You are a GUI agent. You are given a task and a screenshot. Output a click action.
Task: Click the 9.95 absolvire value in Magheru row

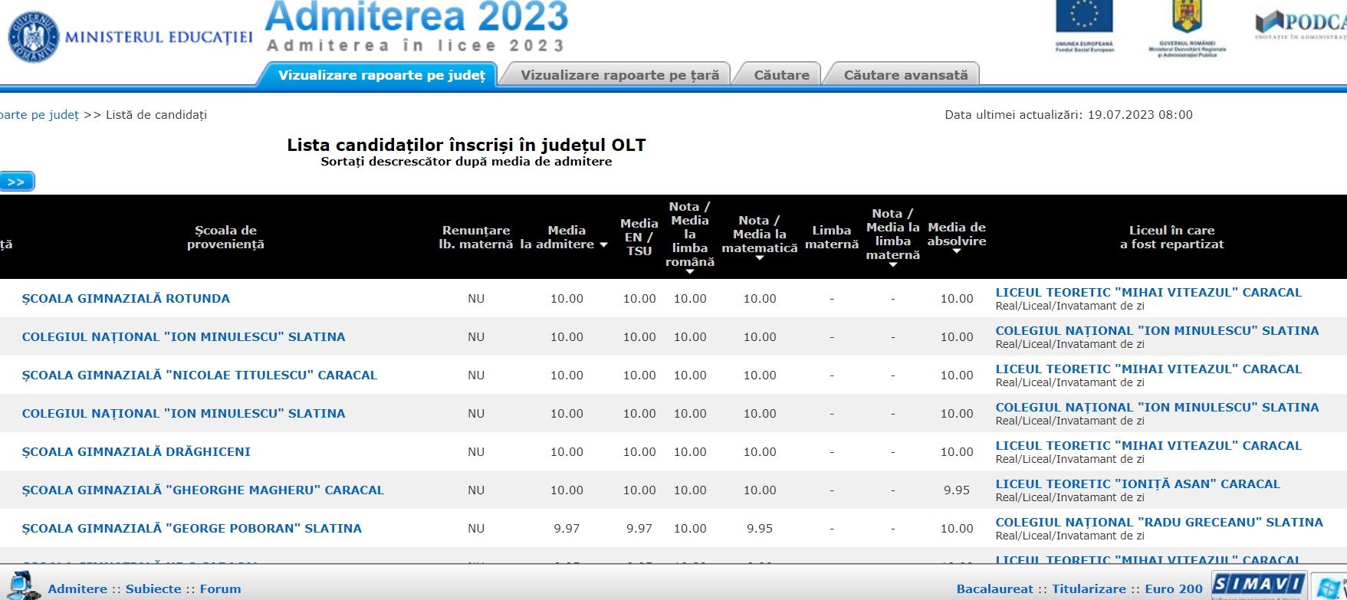click(957, 490)
